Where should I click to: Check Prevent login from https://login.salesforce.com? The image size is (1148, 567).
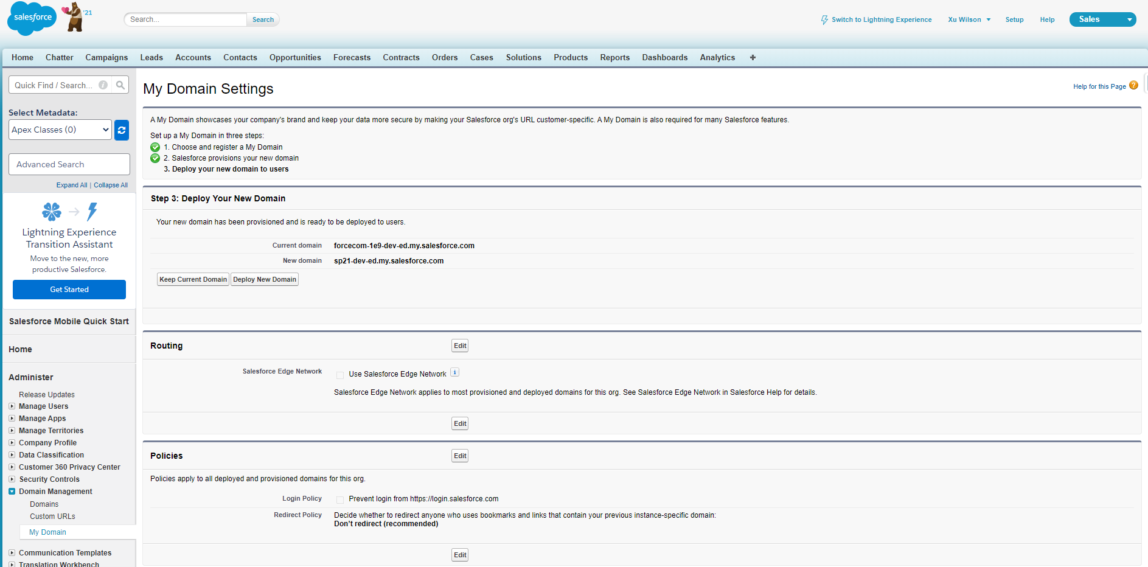click(x=340, y=499)
